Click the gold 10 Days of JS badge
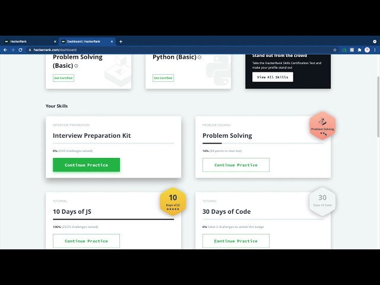380x285 pixels. 173,202
